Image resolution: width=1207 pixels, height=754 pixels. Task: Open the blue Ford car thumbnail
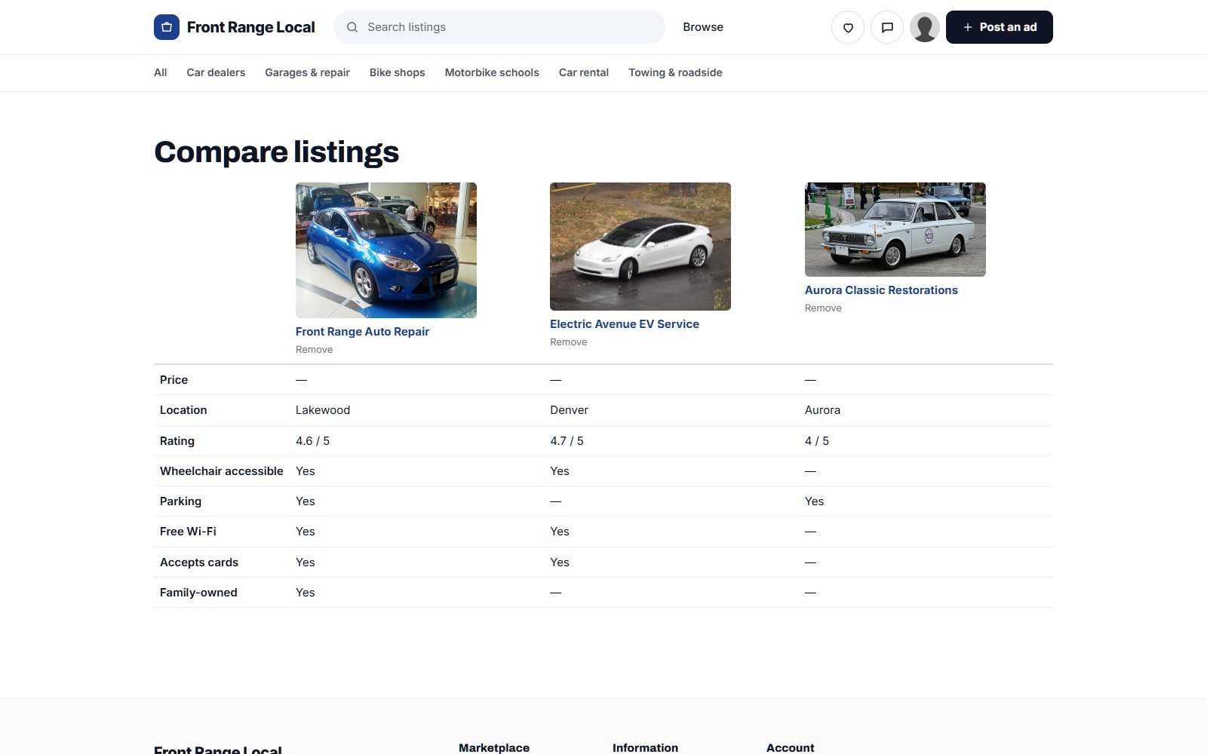[386, 250]
